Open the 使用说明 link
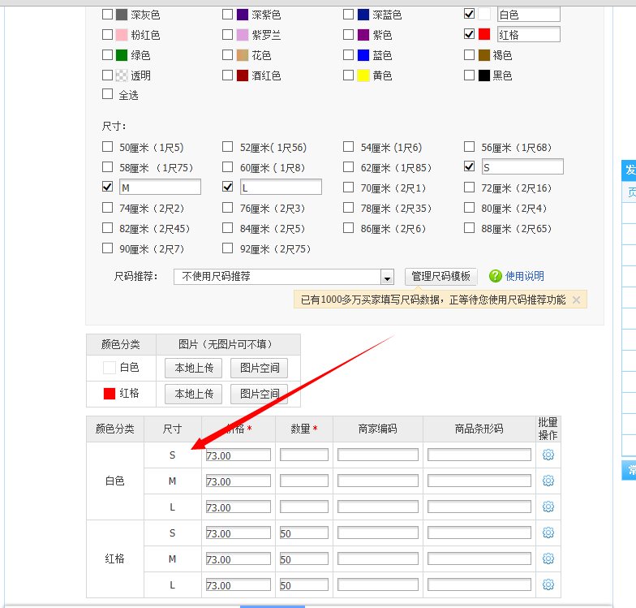The image size is (636, 608). 525,276
